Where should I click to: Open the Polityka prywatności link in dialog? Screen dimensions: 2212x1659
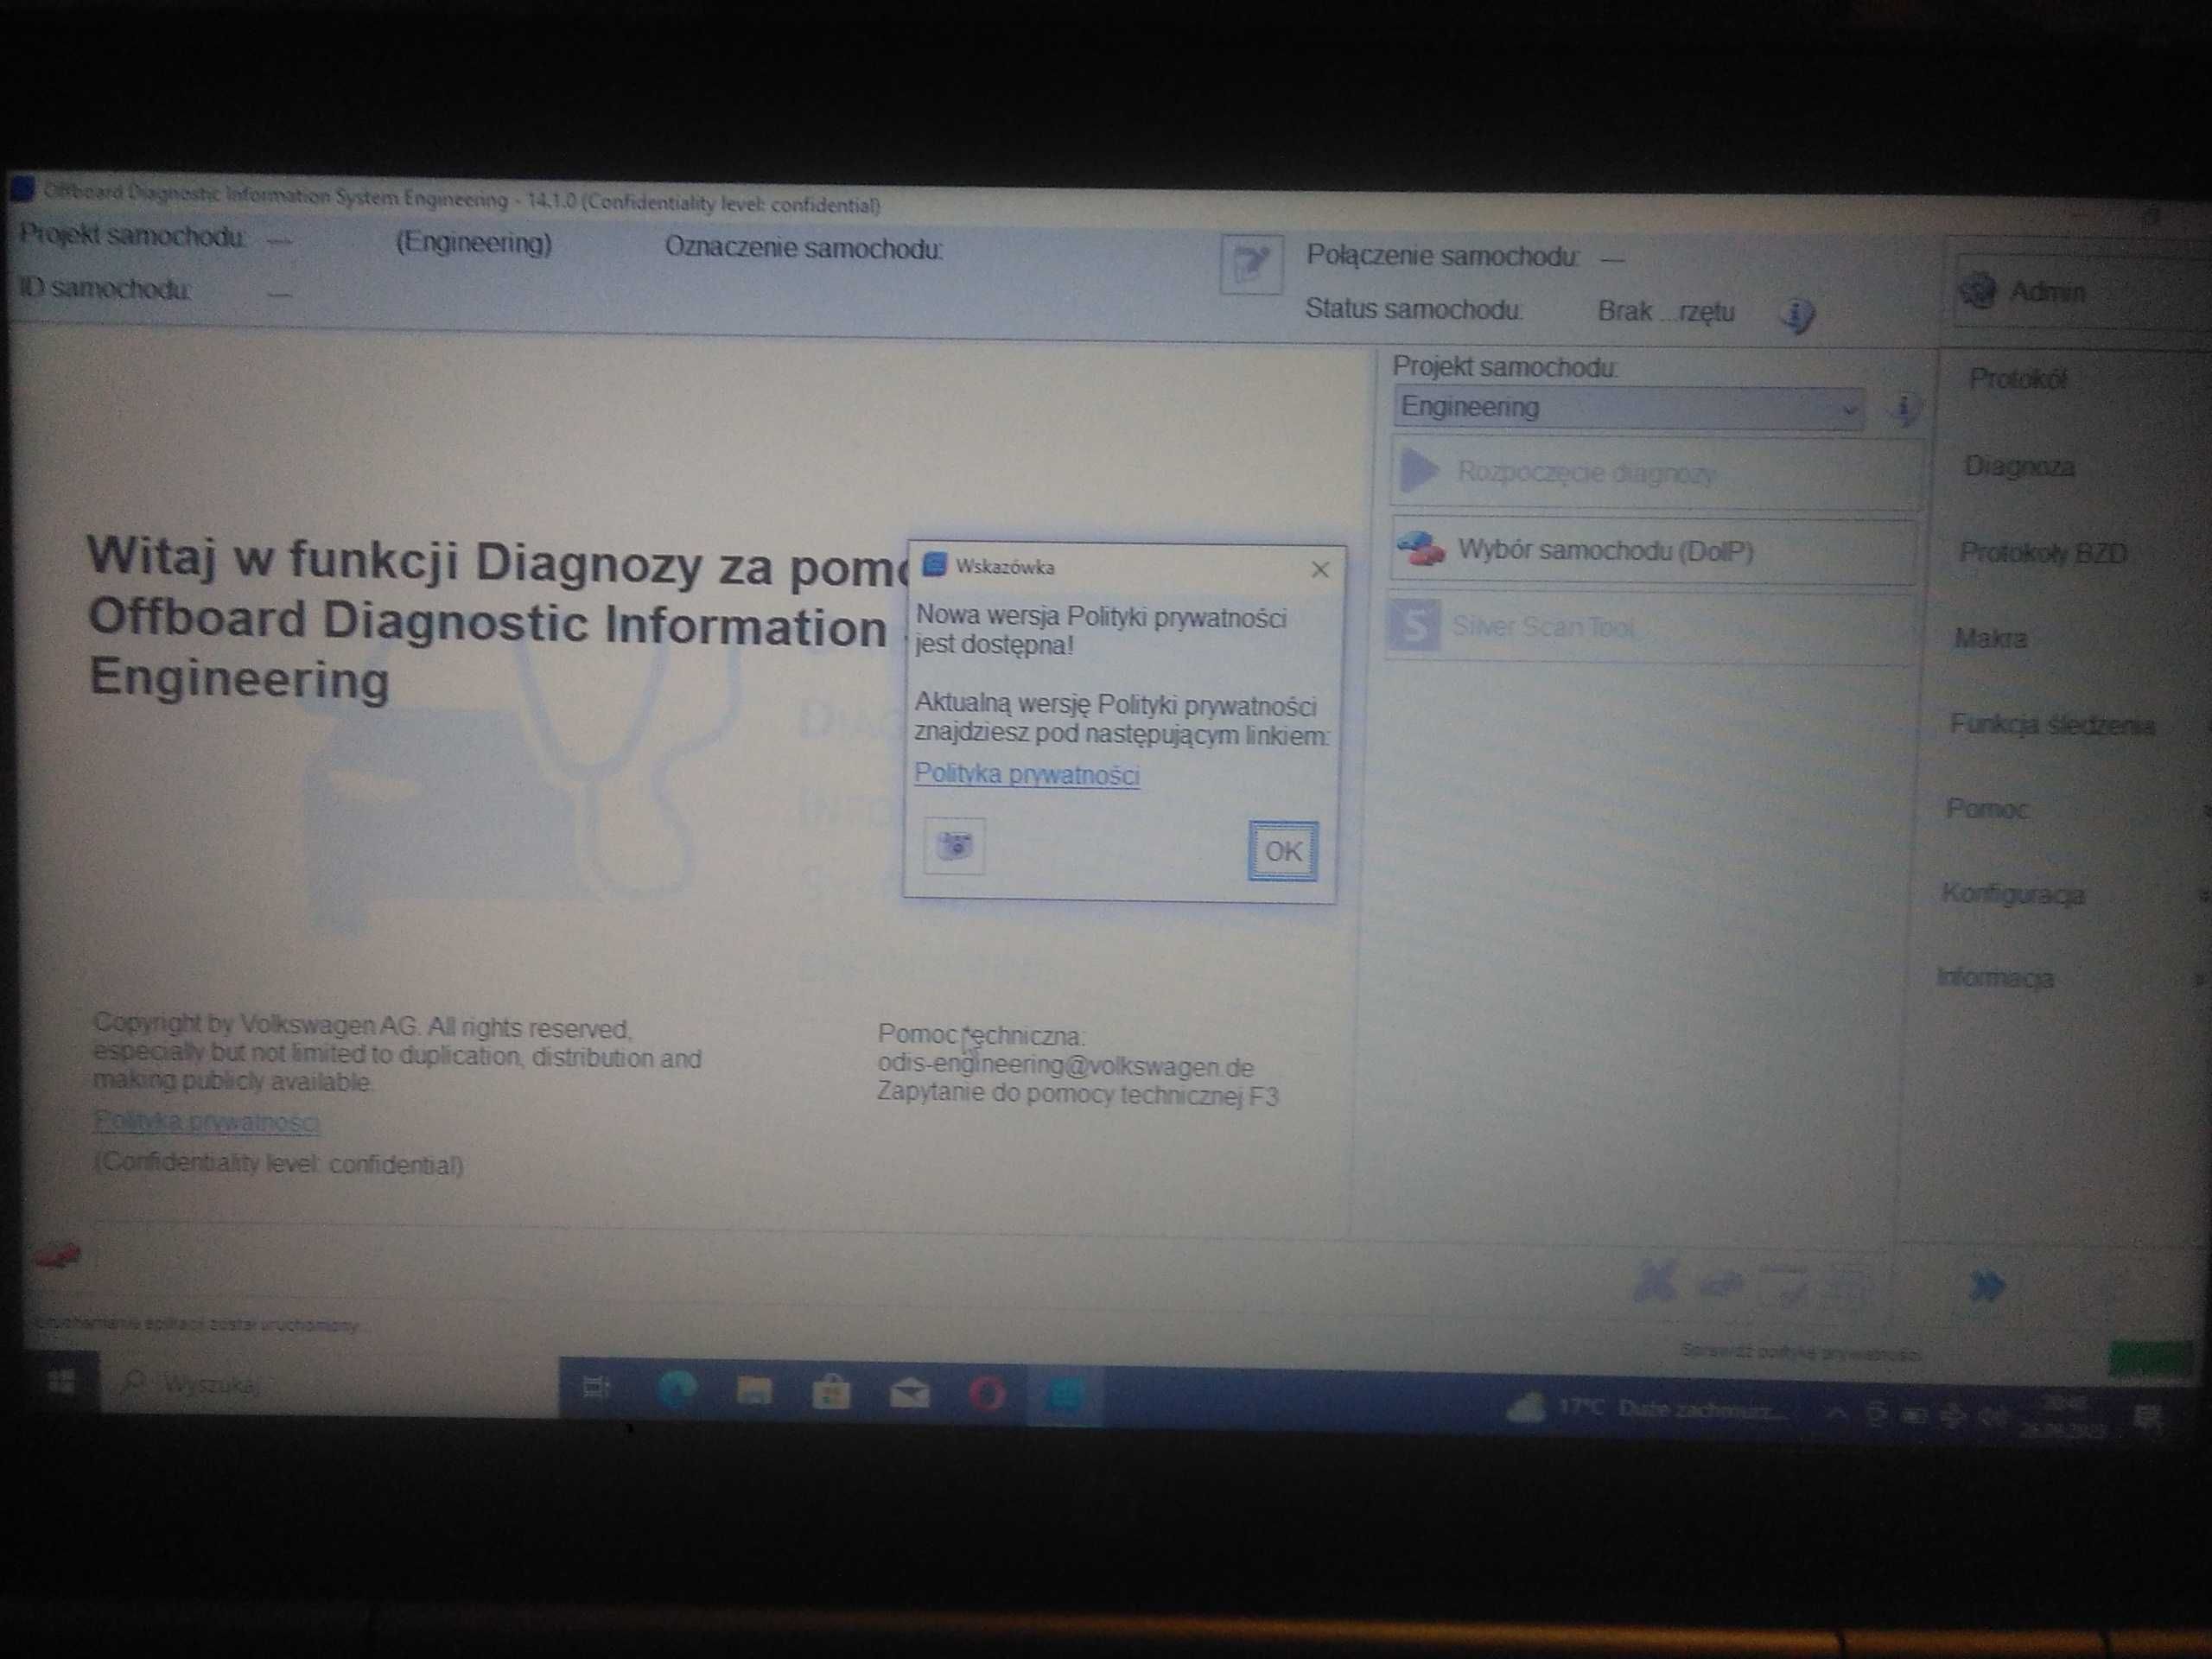pos(1027,774)
